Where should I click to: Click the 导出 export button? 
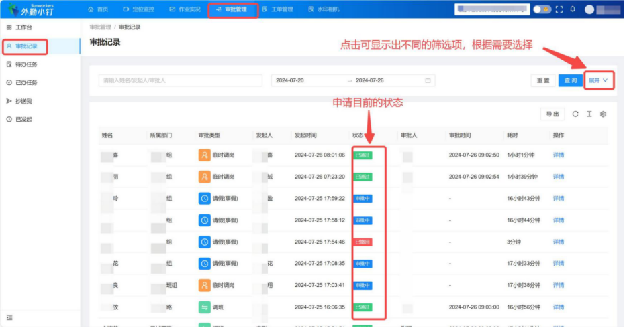[x=552, y=114]
